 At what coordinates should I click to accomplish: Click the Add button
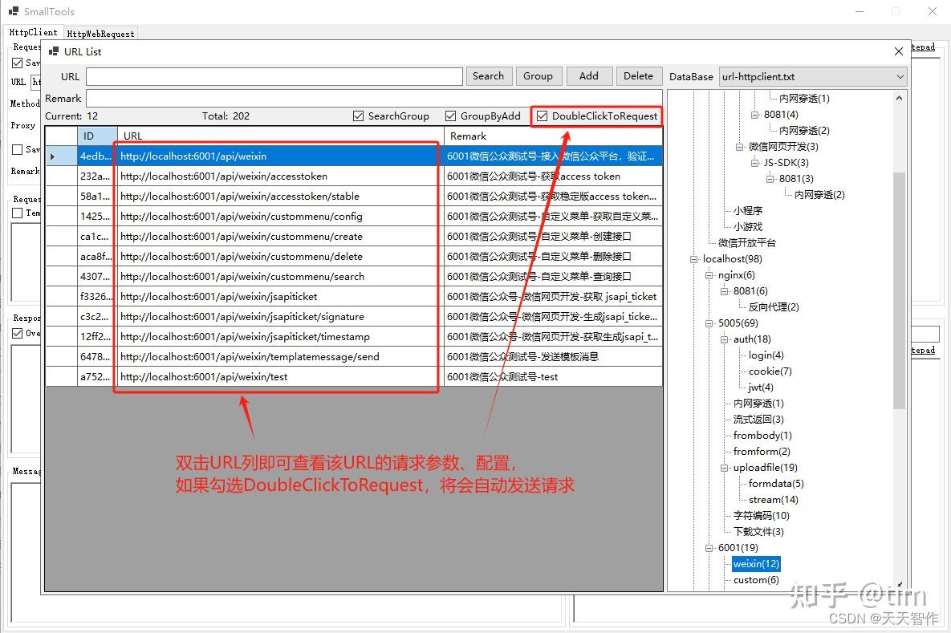(589, 75)
